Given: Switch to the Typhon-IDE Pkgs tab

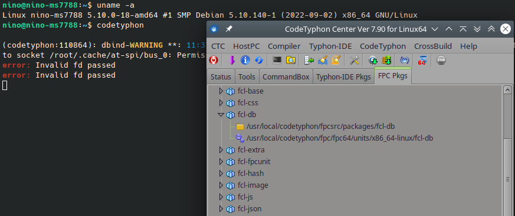Looking at the screenshot, I should [343, 77].
